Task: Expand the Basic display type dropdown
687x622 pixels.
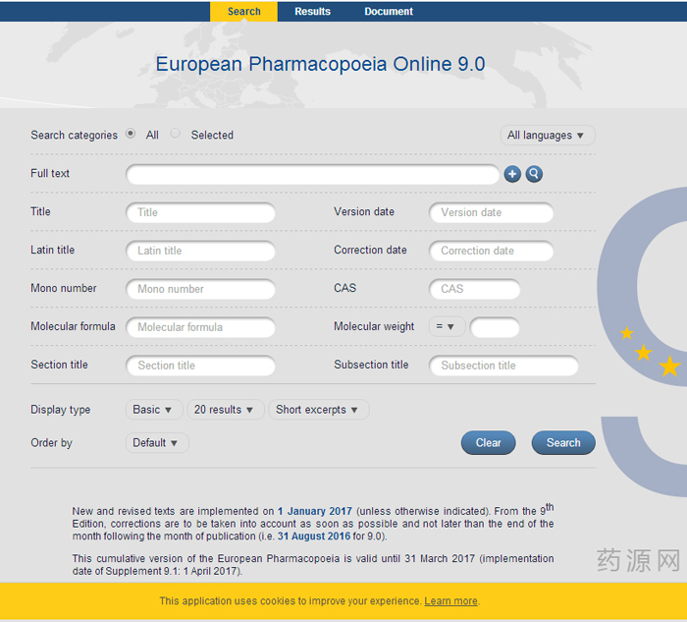Action: tap(153, 410)
